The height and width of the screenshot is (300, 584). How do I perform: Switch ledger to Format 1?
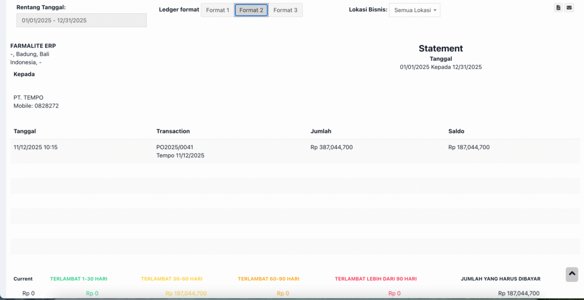(x=217, y=10)
